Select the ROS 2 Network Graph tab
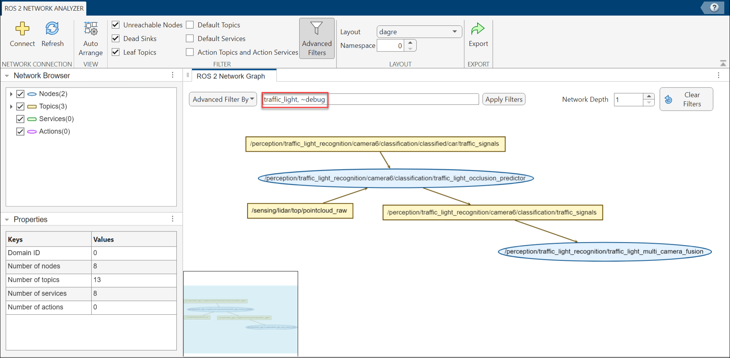This screenshot has width=730, height=358. [x=231, y=76]
